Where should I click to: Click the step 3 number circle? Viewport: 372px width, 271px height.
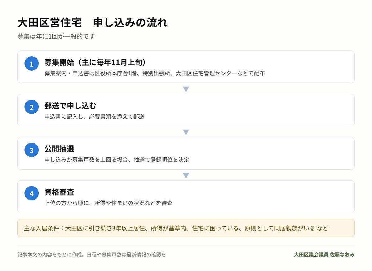click(x=32, y=150)
